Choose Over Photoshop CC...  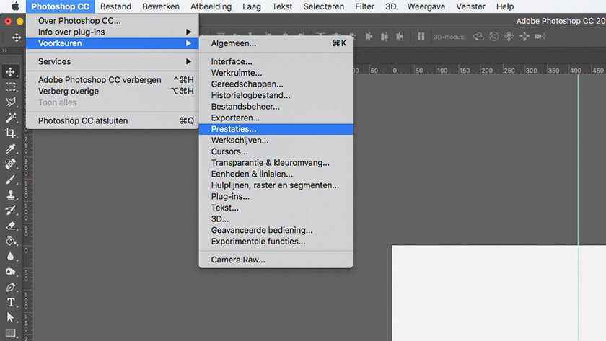click(112, 21)
